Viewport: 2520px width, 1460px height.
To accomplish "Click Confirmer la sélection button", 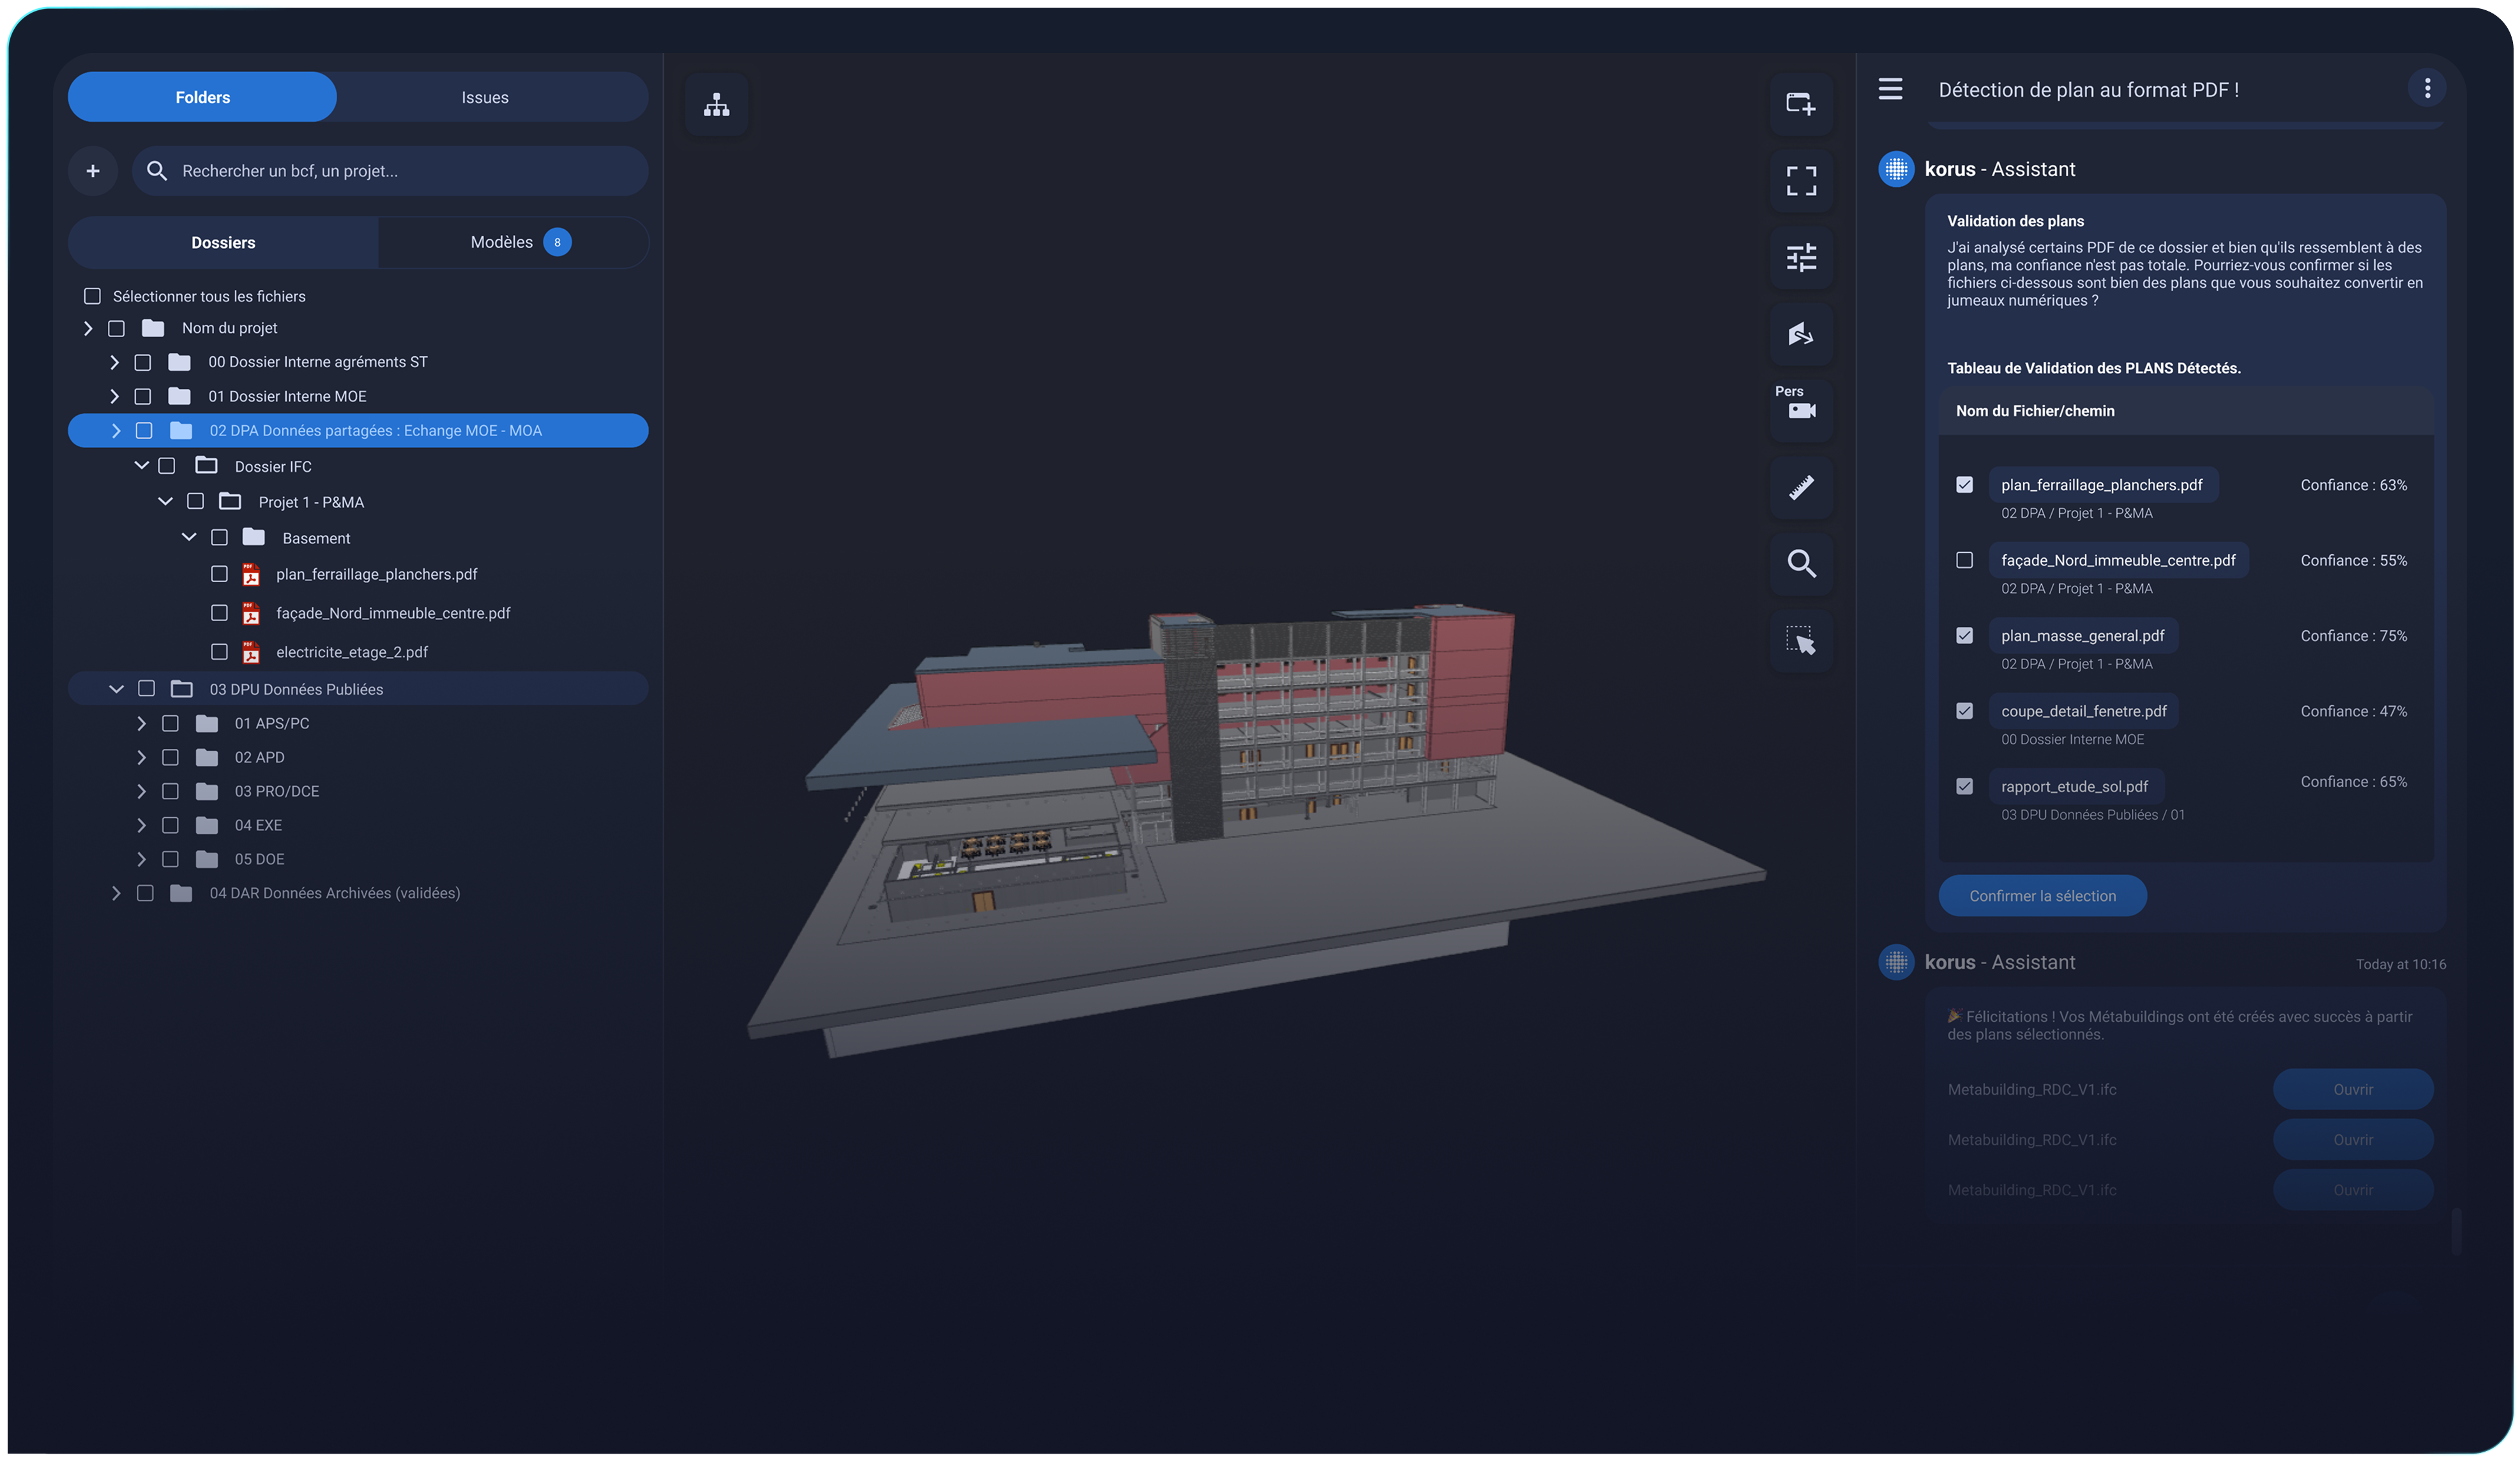I will click(2042, 896).
